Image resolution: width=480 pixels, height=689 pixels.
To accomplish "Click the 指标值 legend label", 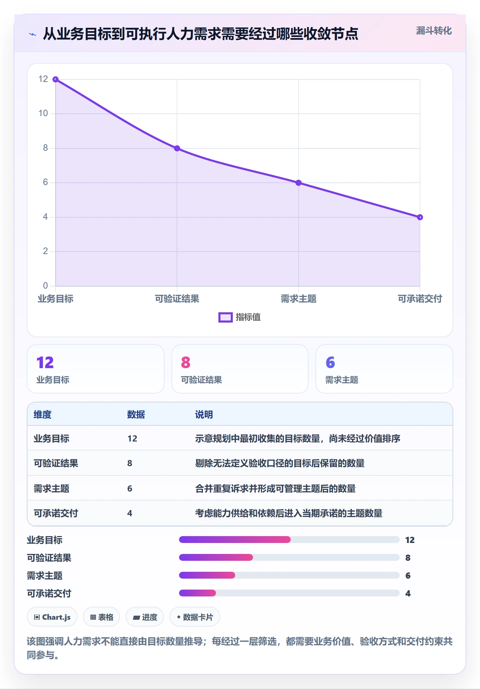I will (x=248, y=317).
